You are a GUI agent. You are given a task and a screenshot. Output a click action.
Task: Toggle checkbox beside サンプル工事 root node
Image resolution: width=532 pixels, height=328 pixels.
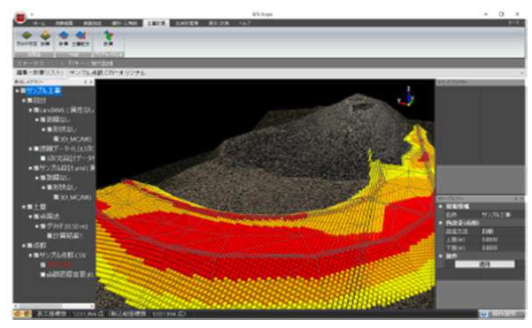(x=23, y=91)
